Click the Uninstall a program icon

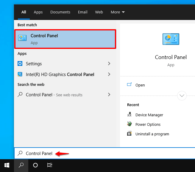pos(129,134)
